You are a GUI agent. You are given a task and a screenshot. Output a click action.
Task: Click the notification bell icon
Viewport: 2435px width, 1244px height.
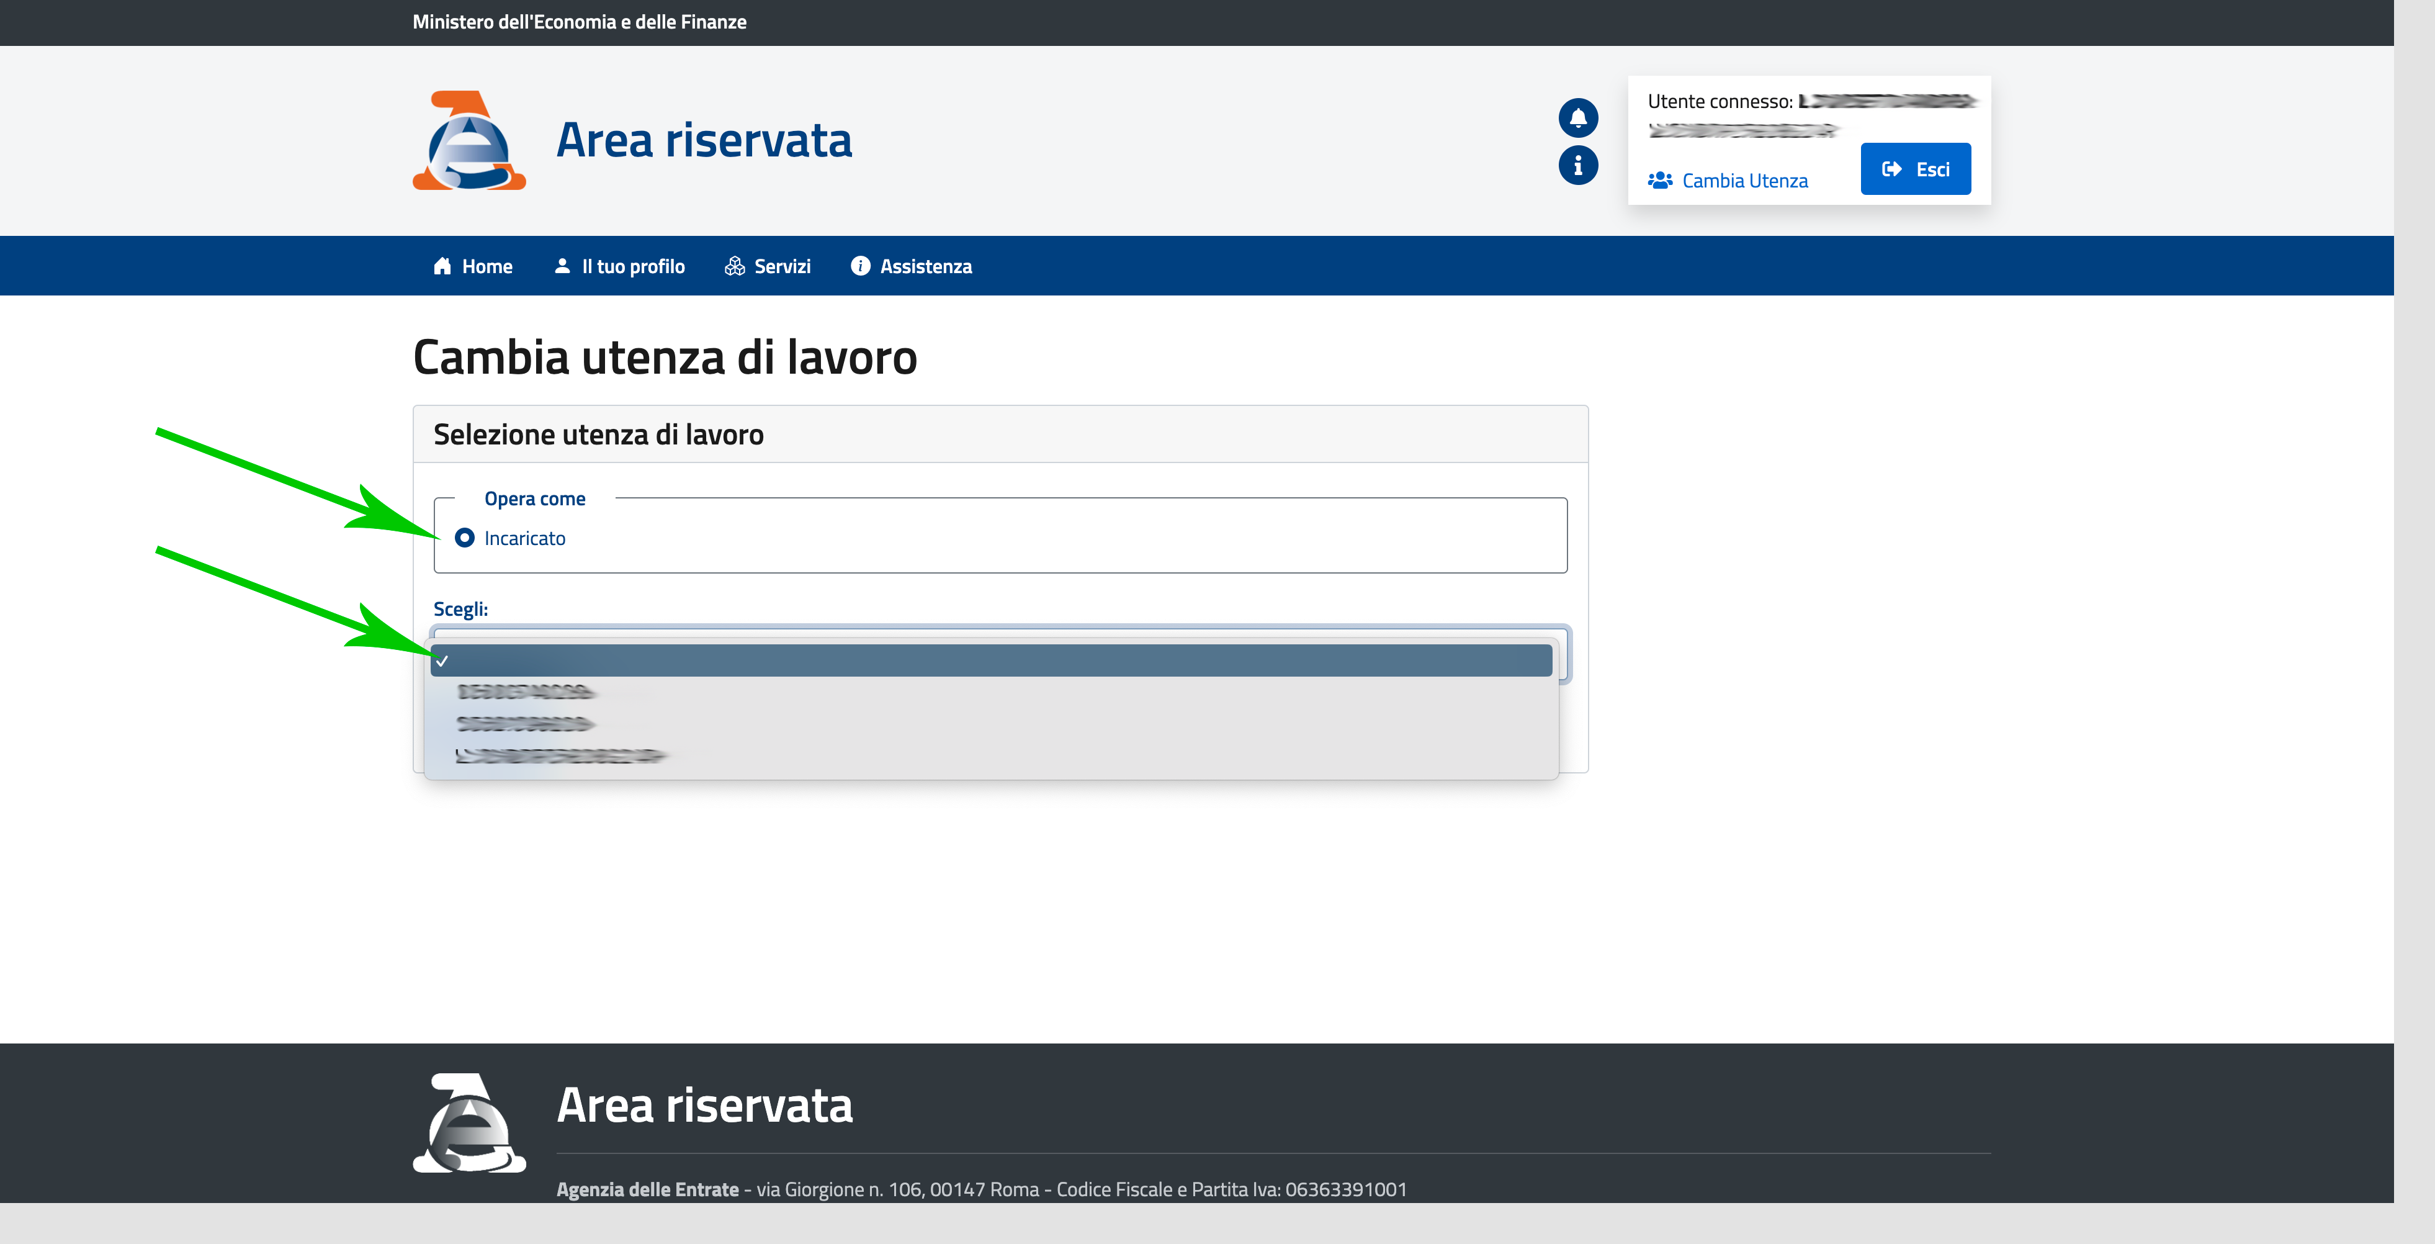click(1577, 118)
